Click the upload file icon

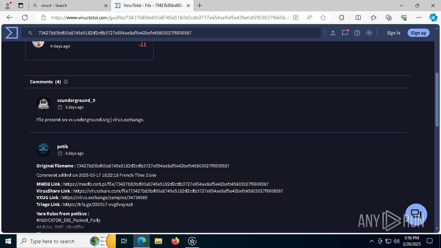pos(333,33)
